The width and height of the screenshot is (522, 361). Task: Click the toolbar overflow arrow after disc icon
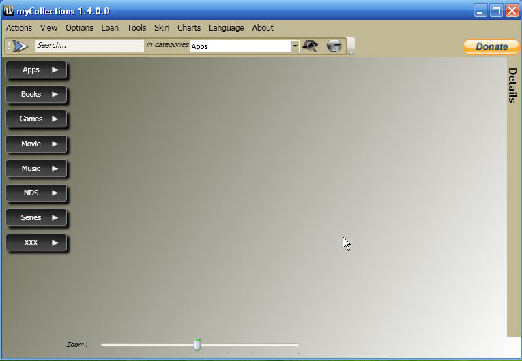(351, 47)
